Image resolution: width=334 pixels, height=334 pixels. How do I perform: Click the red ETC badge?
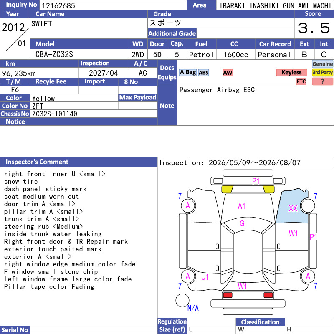point(301,81)
